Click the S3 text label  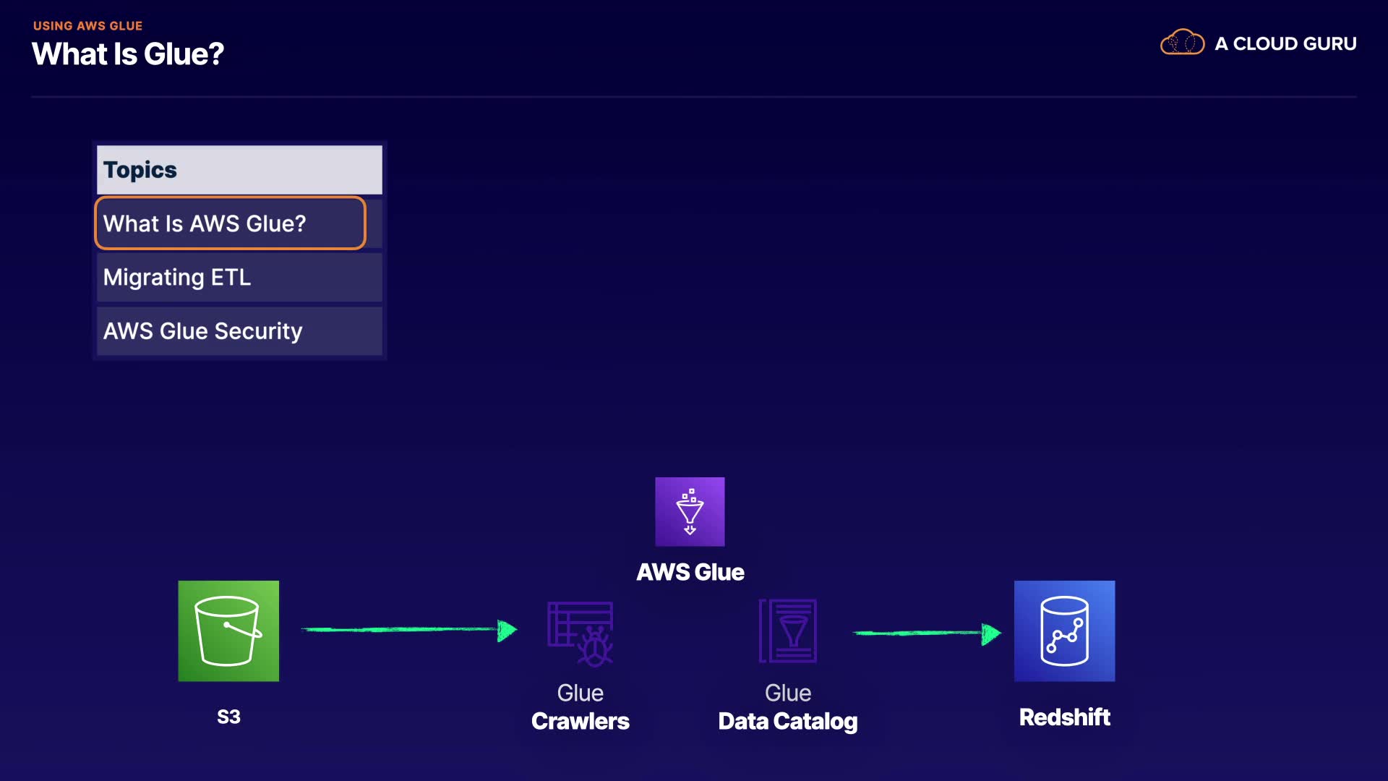228,717
